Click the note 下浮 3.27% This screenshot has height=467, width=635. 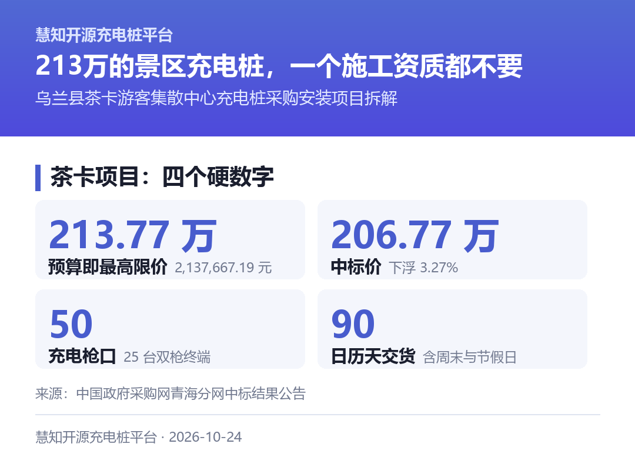423,268
